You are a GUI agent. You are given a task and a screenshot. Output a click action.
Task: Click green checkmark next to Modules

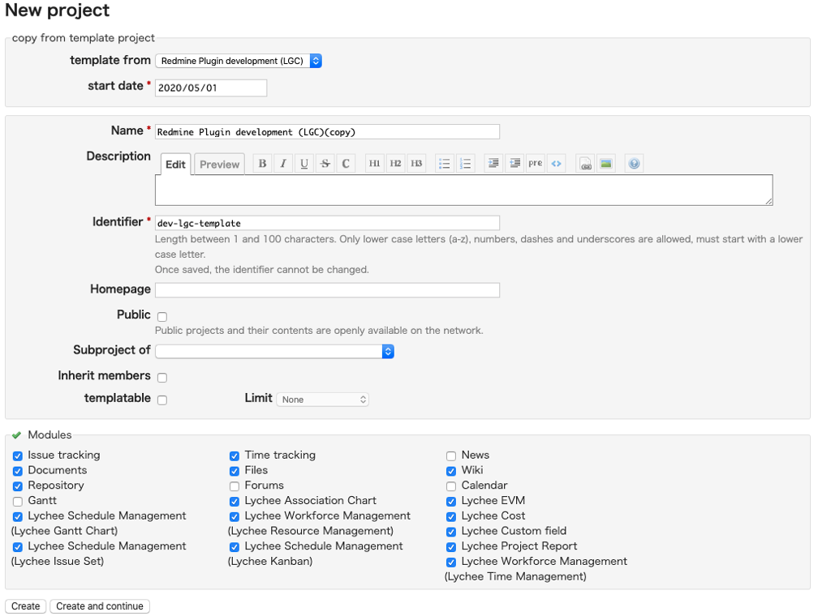pyautogui.click(x=16, y=435)
